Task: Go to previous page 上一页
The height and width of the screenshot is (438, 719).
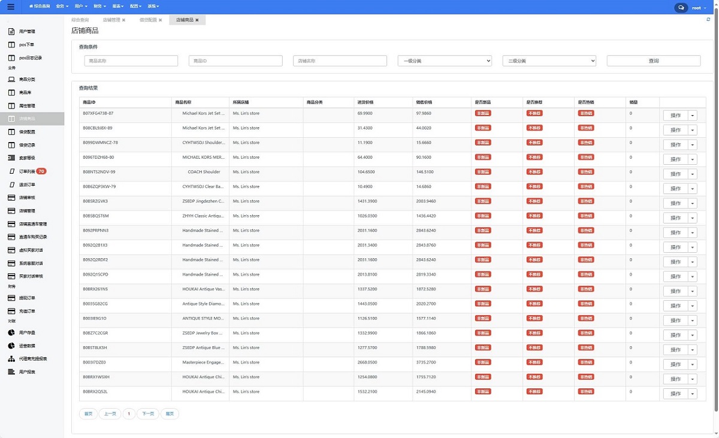Action: (x=110, y=414)
